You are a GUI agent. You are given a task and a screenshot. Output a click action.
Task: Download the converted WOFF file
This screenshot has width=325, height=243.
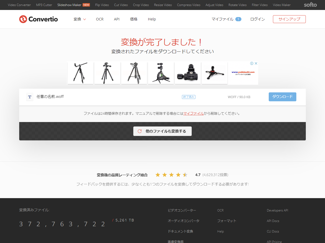(282, 97)
